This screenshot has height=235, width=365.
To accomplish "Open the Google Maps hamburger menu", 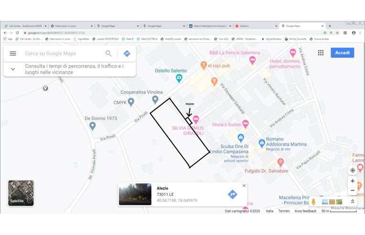I will pyautogui.click(x=13, y=53).
